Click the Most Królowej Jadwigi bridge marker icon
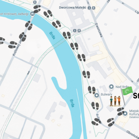Screen dimensions: 139x139 32,14
